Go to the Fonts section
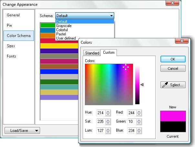The height and width of the screenshot is (147, 195). (11, 56)
